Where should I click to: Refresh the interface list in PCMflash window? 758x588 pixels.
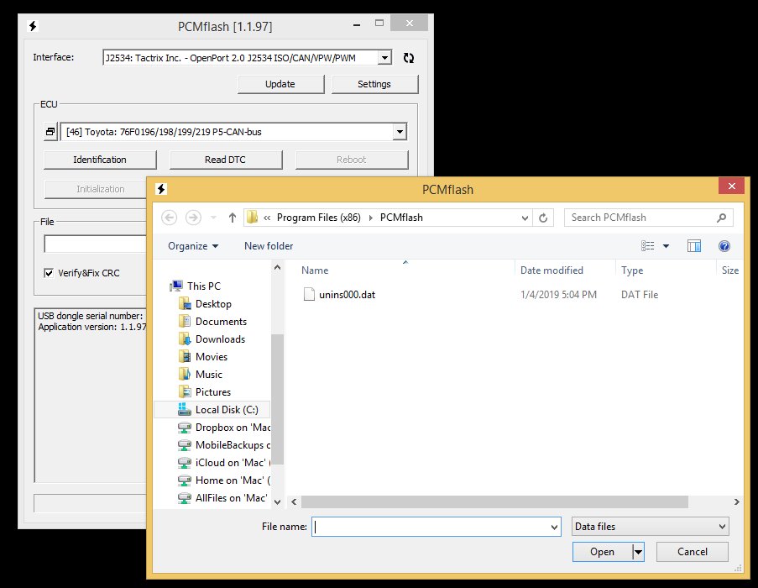click(409, 58)
